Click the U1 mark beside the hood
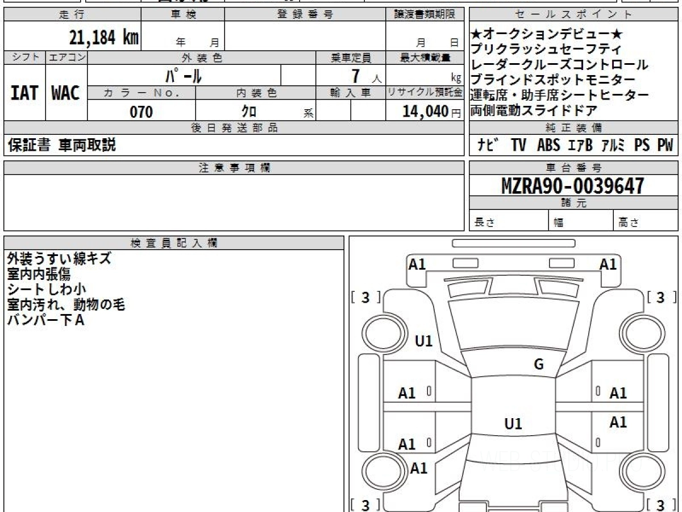 point(424,341)
